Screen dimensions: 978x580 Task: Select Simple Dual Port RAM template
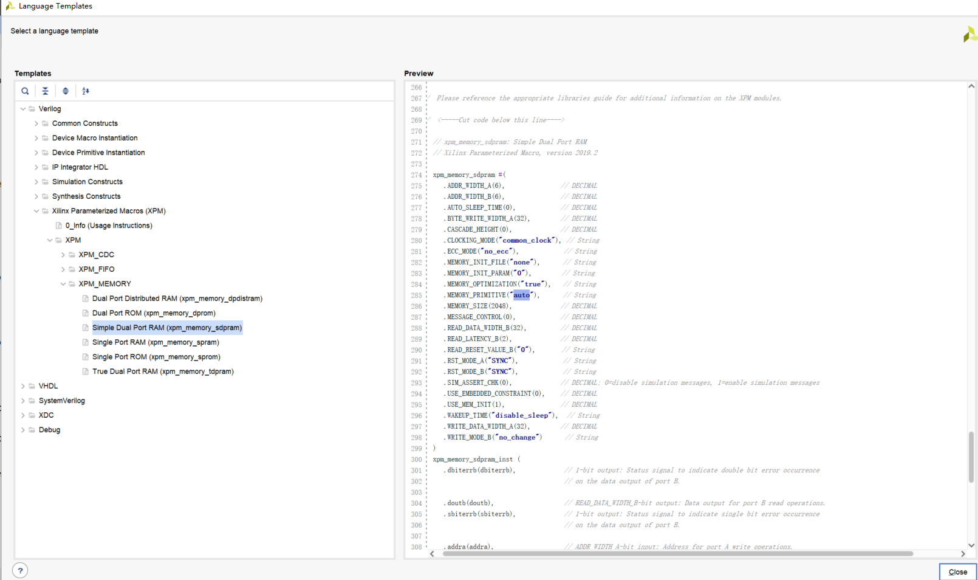[x=167, y=328]
